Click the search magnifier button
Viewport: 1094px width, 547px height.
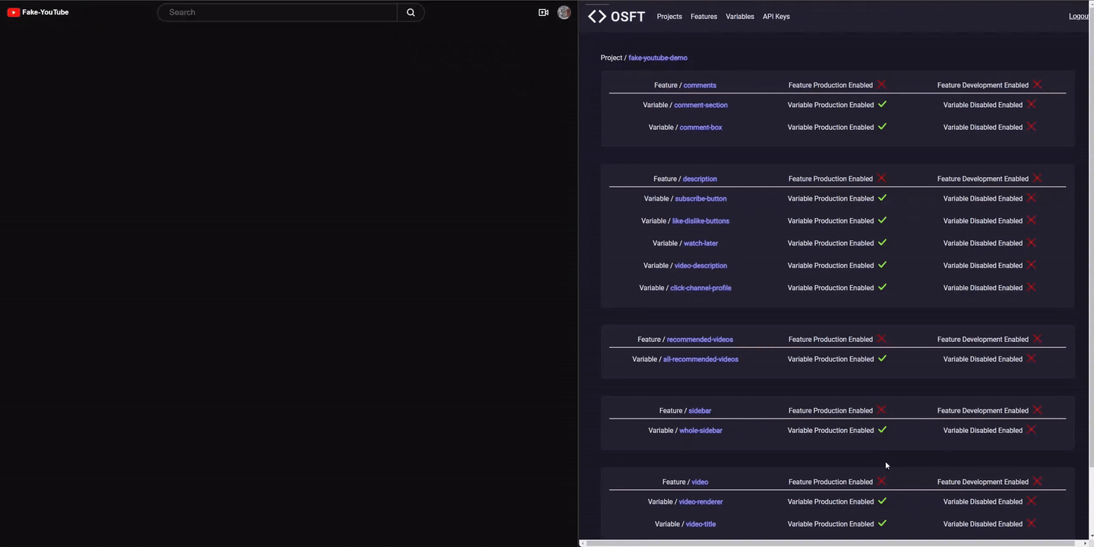coord(411,12)
